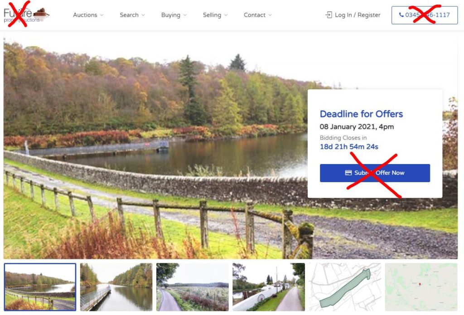Expand the Contact dropdown chevron

click(x=270, y=15)
